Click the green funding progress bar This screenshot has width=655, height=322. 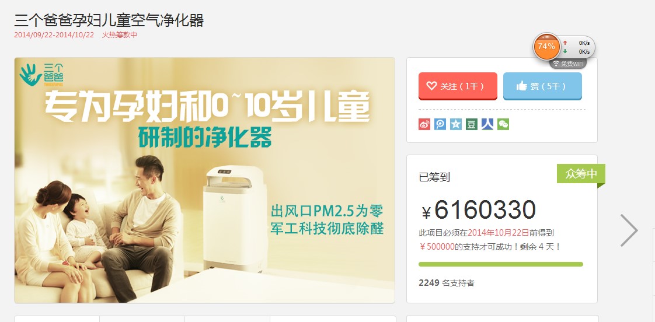click(x=500, y=264)
